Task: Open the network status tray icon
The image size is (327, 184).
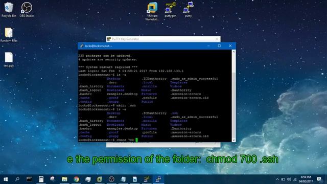Action: tap(295, 179)
